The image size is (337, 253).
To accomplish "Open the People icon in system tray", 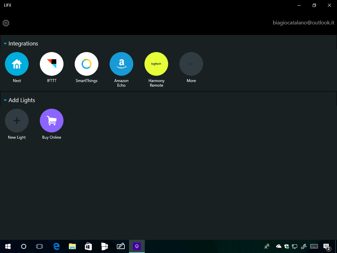I will tap(267, 246).
